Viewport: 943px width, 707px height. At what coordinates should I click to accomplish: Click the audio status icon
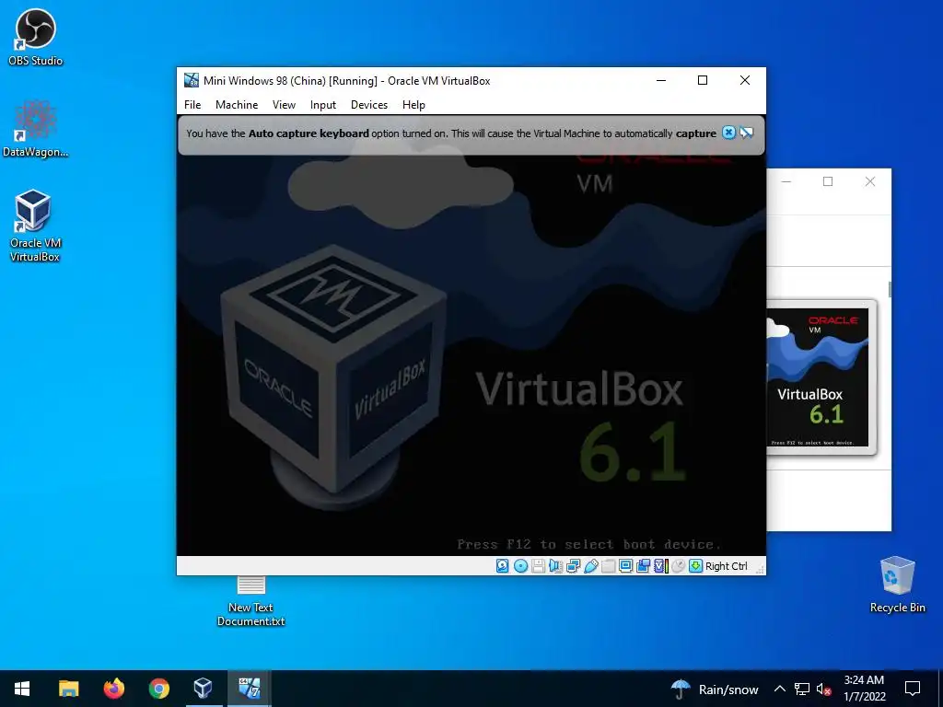coord(555,566)
